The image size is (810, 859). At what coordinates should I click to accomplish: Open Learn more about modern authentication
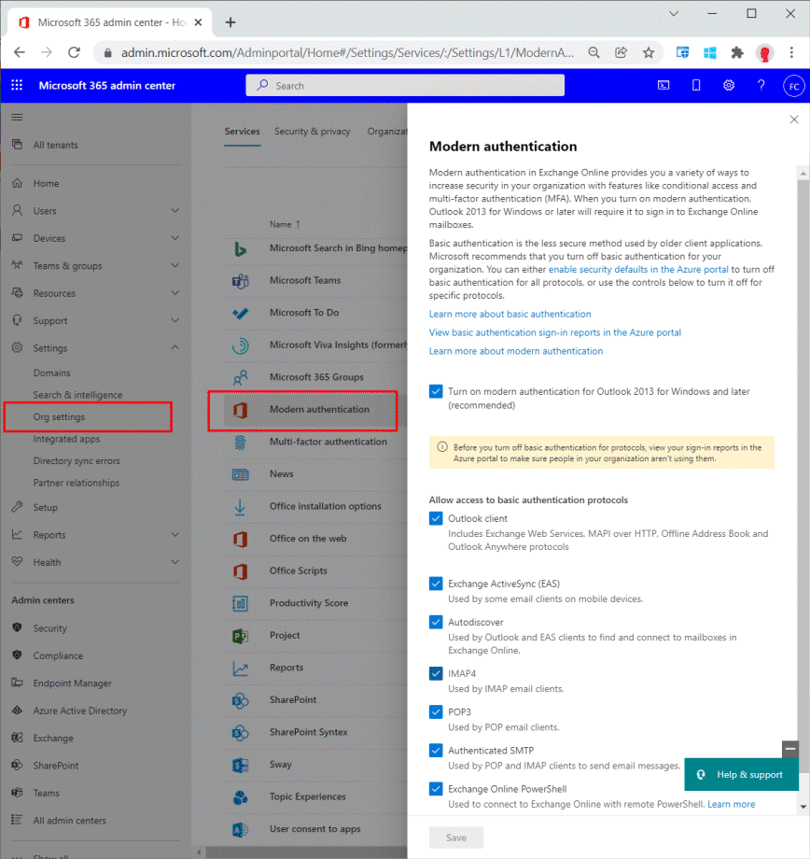click(x=516, y=351)
